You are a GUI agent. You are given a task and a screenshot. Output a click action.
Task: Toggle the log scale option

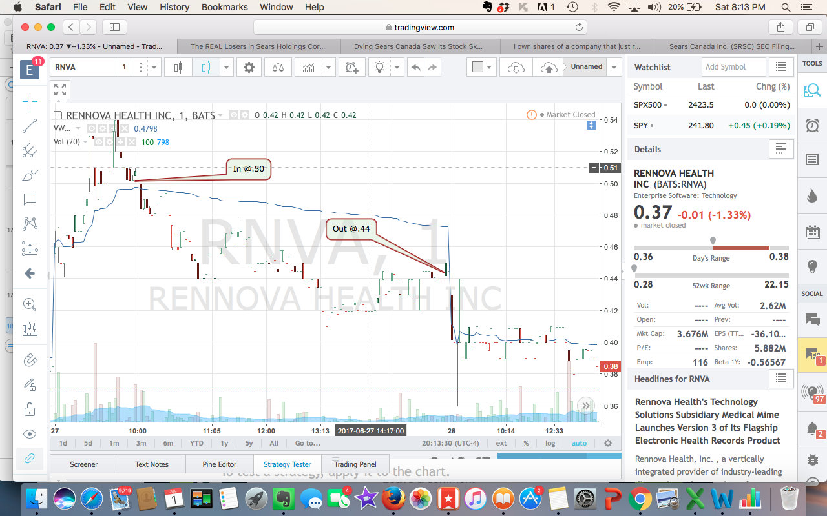(550, 443)
